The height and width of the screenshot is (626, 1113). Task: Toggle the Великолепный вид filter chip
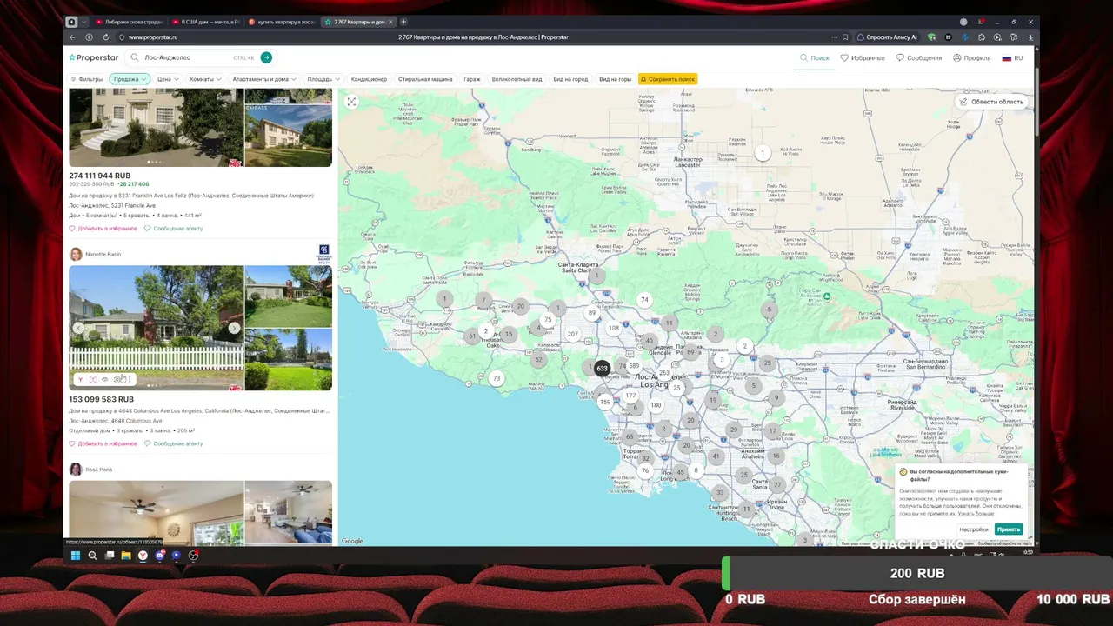click(x=517, y=79)
